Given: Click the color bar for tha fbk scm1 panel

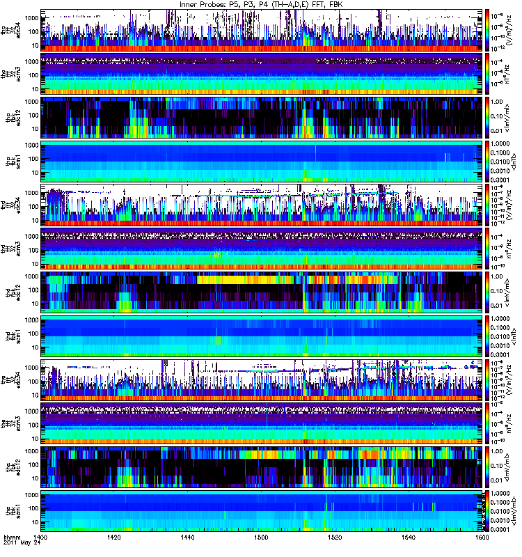Looking at the screenshot, I should [x=487, y=162].
